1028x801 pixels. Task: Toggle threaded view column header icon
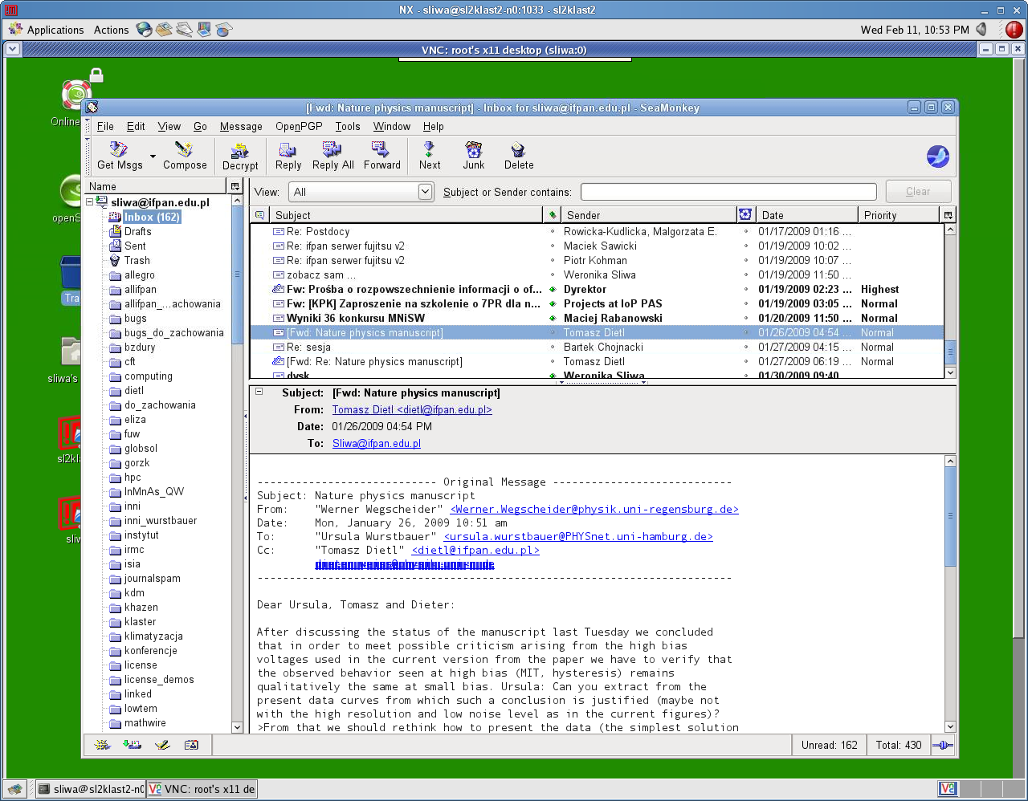click(259, 215)
